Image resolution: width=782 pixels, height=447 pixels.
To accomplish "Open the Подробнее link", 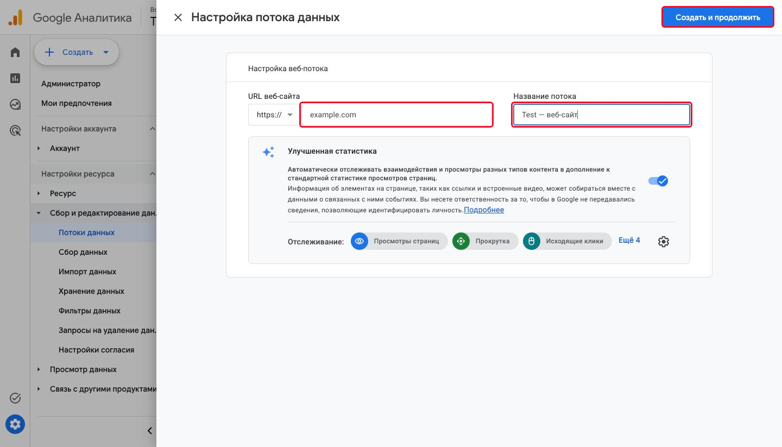I will point(484,210).
